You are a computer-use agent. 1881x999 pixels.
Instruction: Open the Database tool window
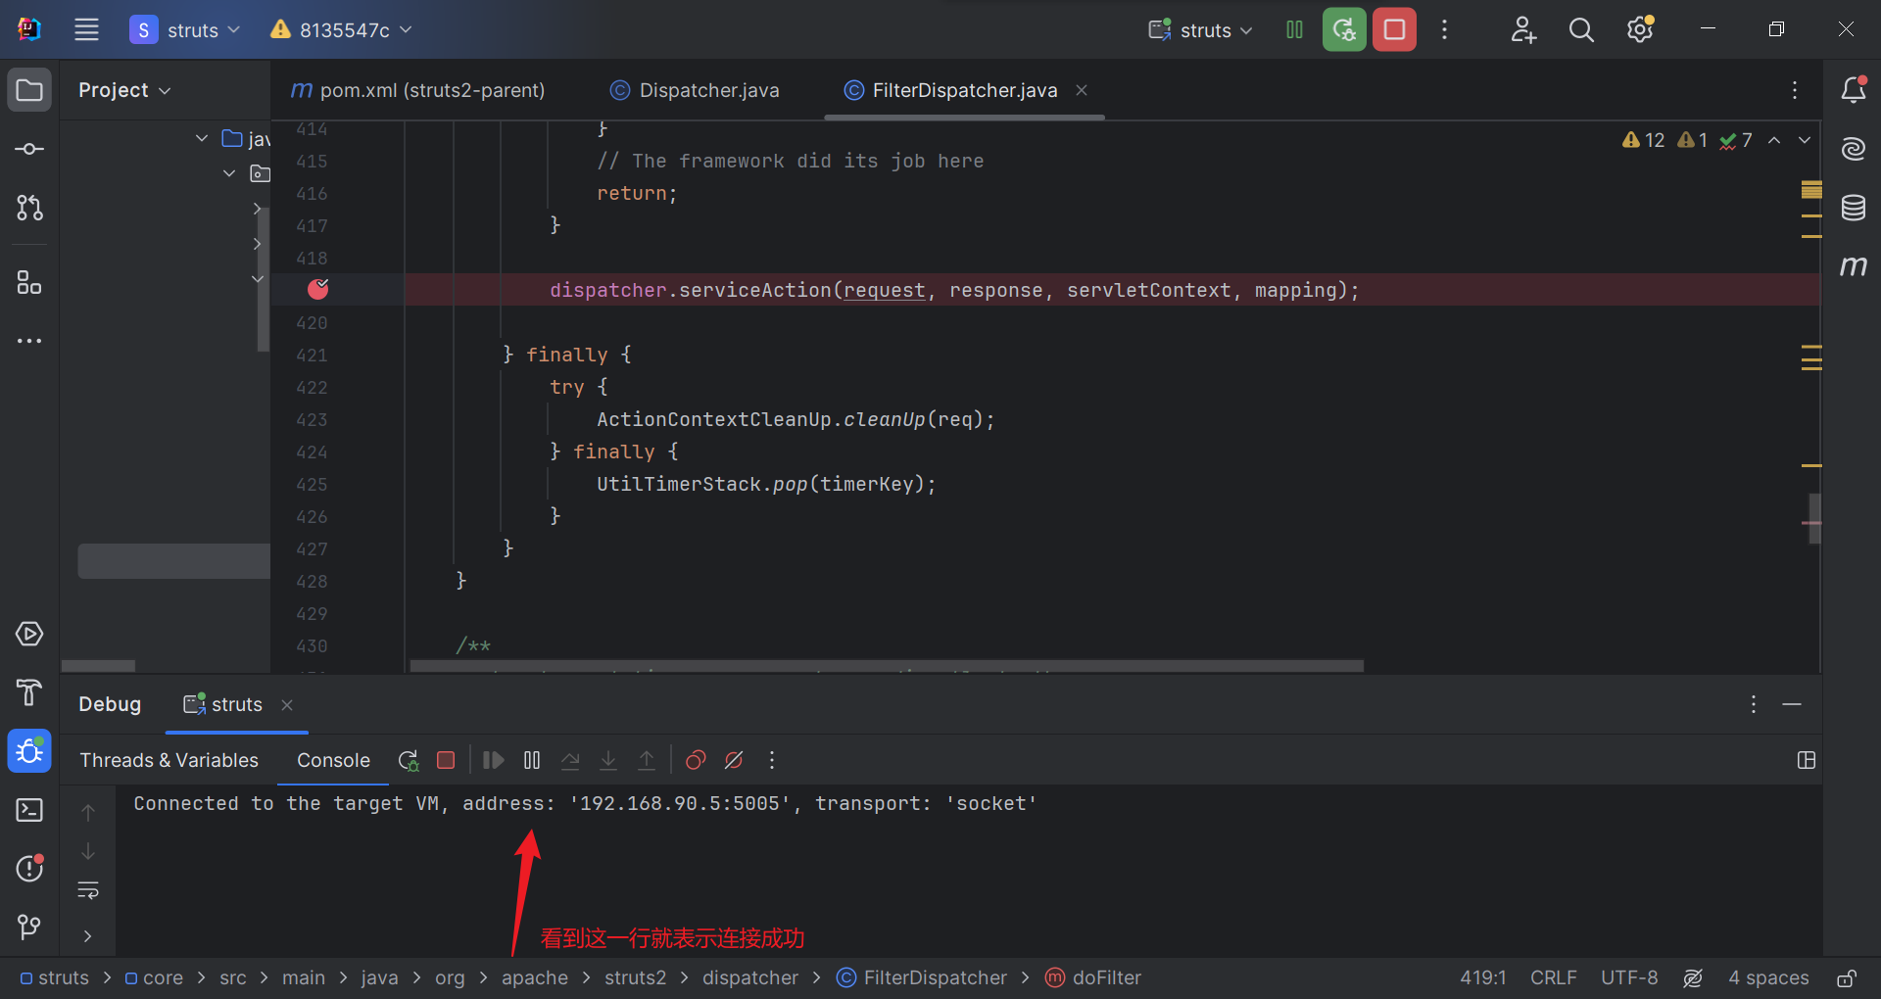tap(1853, 208)
